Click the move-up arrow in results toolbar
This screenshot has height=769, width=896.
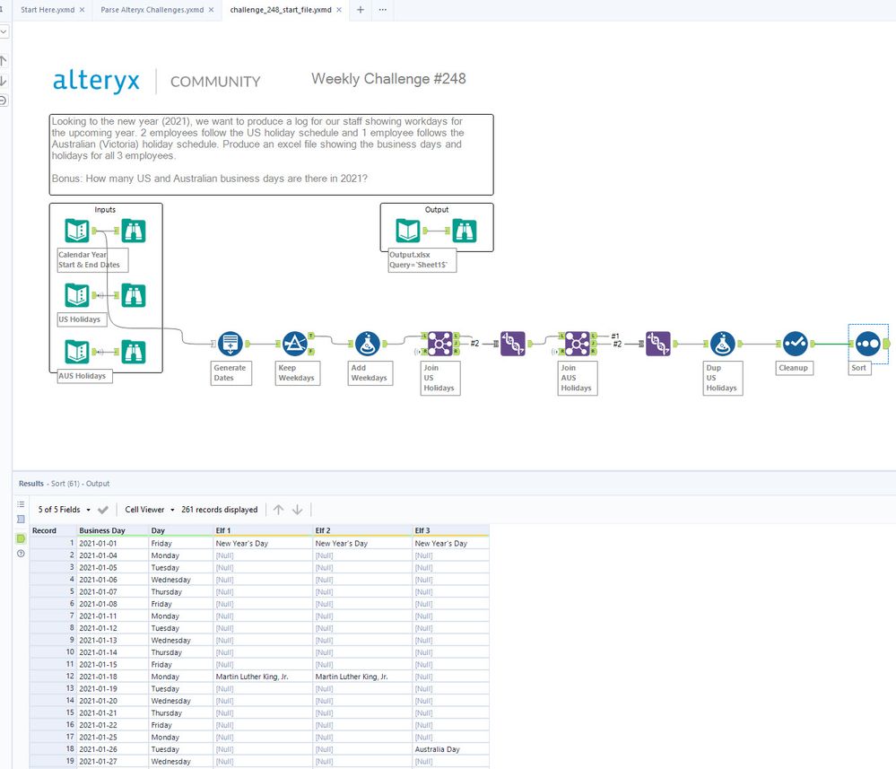coord(278,510)
